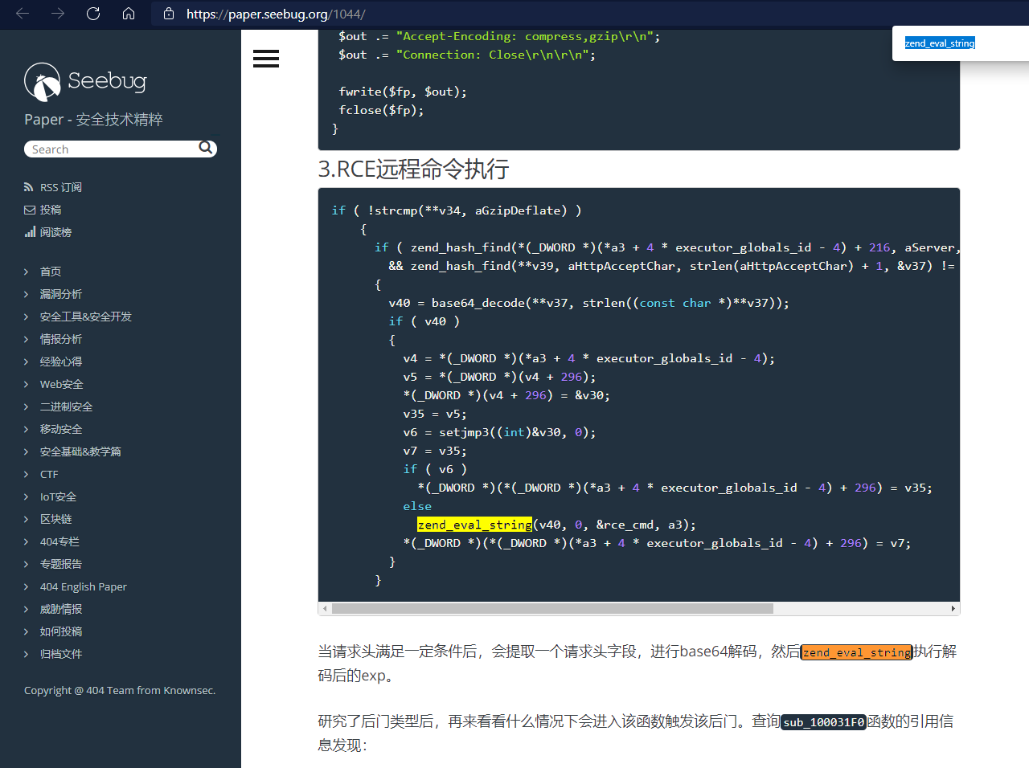The width and height of the screenshot is (1029, 768).
Task: Click the bar chart icon beside 阅读榜
Action: [x=30, y=232]
